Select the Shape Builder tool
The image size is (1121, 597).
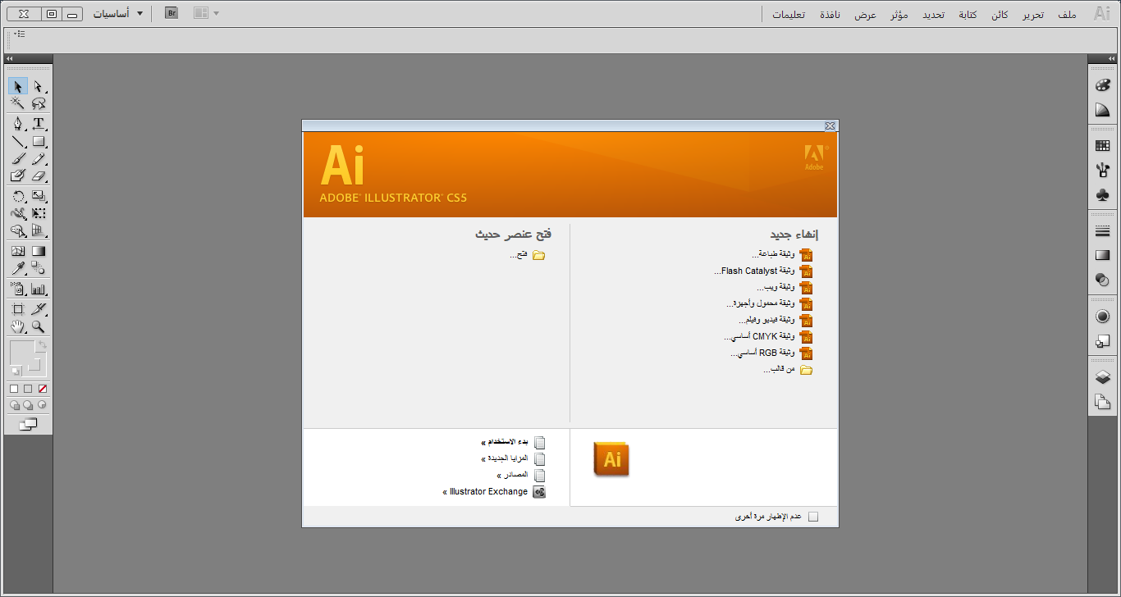point(18,231)
